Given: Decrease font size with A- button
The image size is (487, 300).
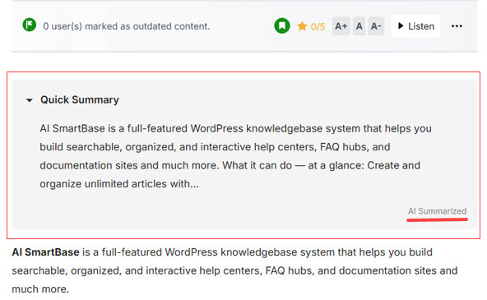Looking at the screenshot, I should [x=376, y=26].
